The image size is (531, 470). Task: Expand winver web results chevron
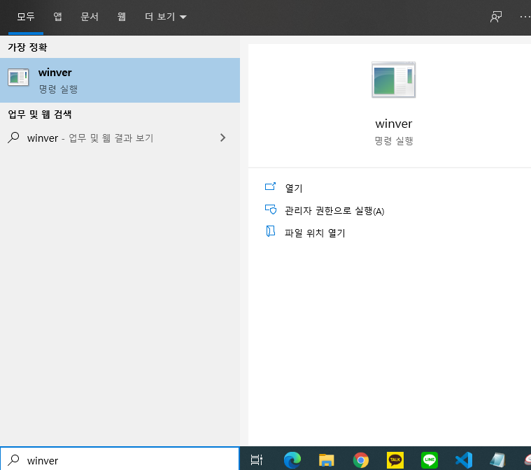point(222,138)
